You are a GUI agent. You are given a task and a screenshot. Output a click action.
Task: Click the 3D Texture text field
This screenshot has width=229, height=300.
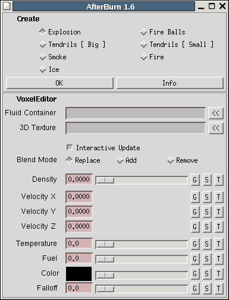point(136,128)
